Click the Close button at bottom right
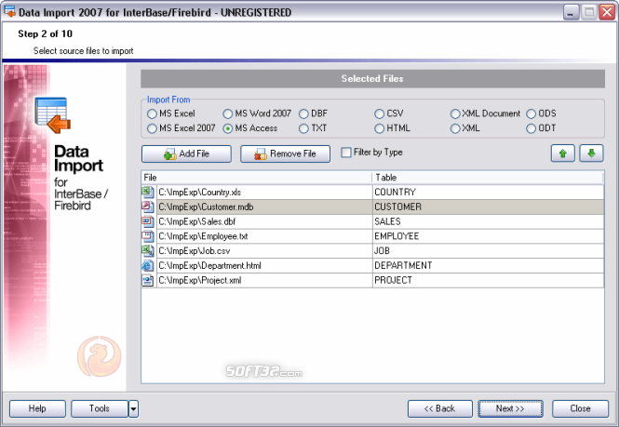The width and height of the screenshot is (619, 427). 580,408
